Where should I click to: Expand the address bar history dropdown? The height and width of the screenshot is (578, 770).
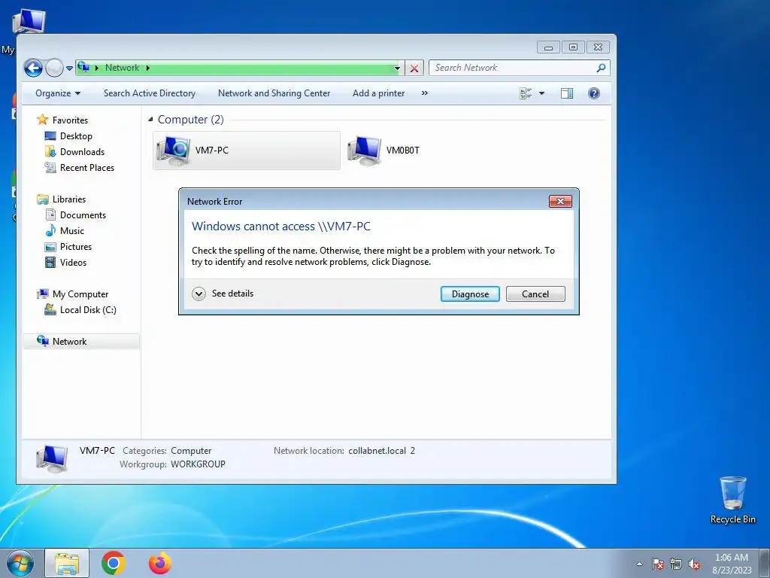tap(397, 68)
